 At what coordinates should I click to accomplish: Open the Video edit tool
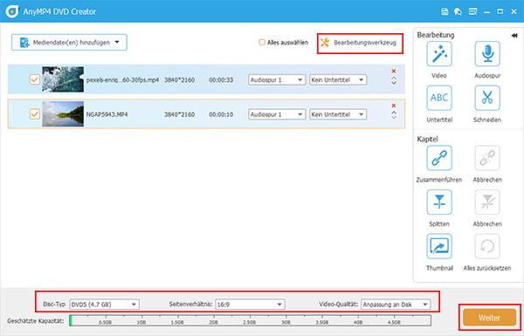pos(439,54)
